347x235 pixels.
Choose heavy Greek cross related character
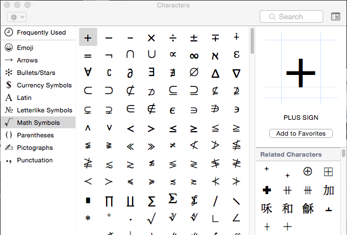266,190
